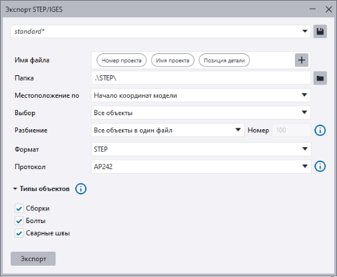Click into the Папка path field
This screenshot has height=277, width=337.
[201, 78]
